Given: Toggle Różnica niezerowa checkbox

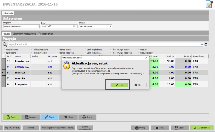Looking at the screenshot, I should [57, 53].
